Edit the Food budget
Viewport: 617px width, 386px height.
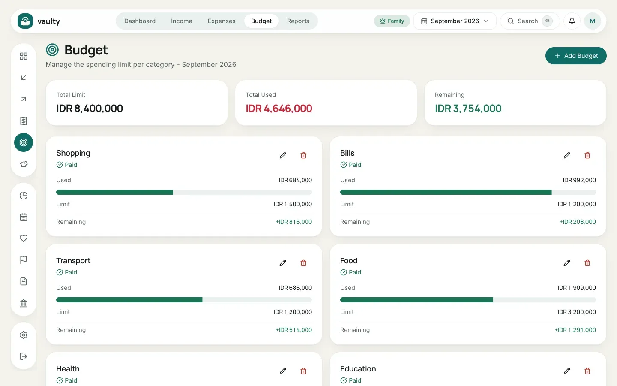(x=567, y=263)
